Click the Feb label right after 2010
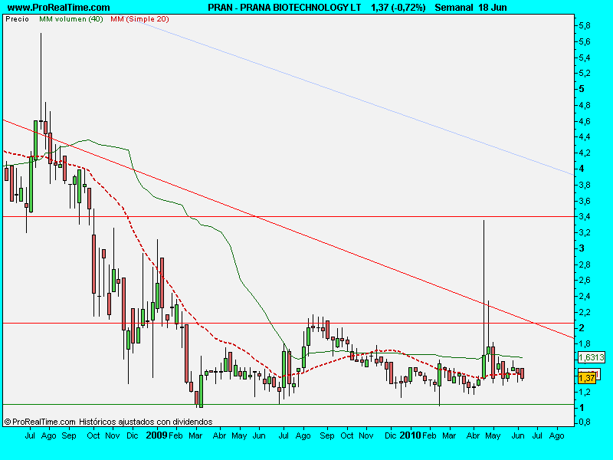Screen dimensions: 613x460 429,435
